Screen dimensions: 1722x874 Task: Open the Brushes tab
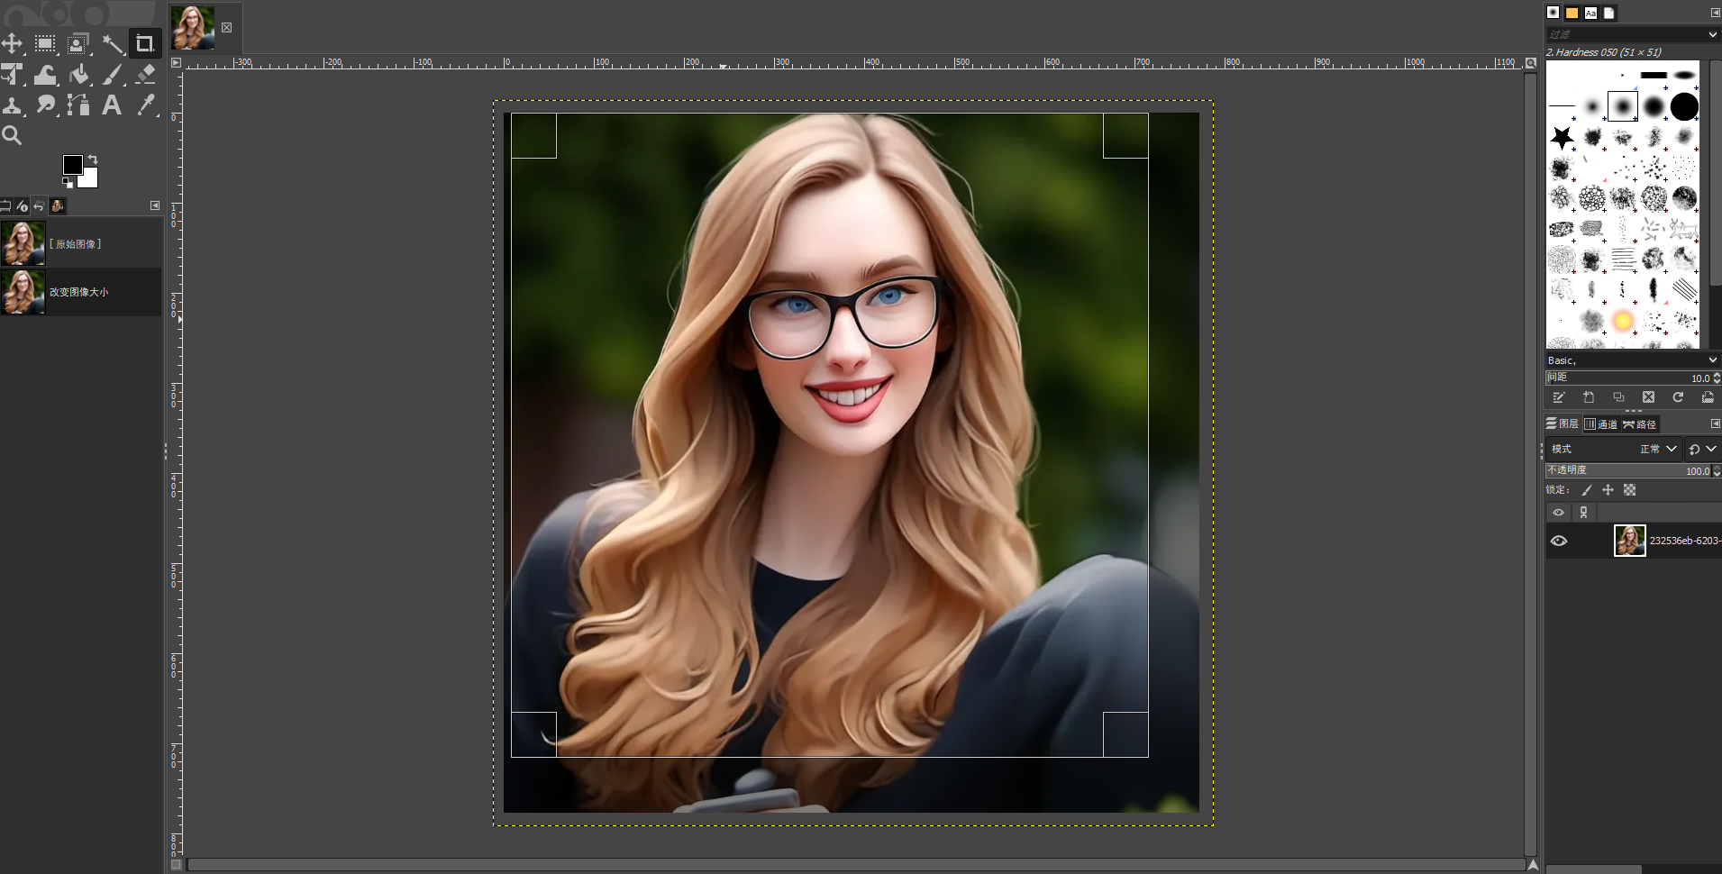coord(1553,13)
